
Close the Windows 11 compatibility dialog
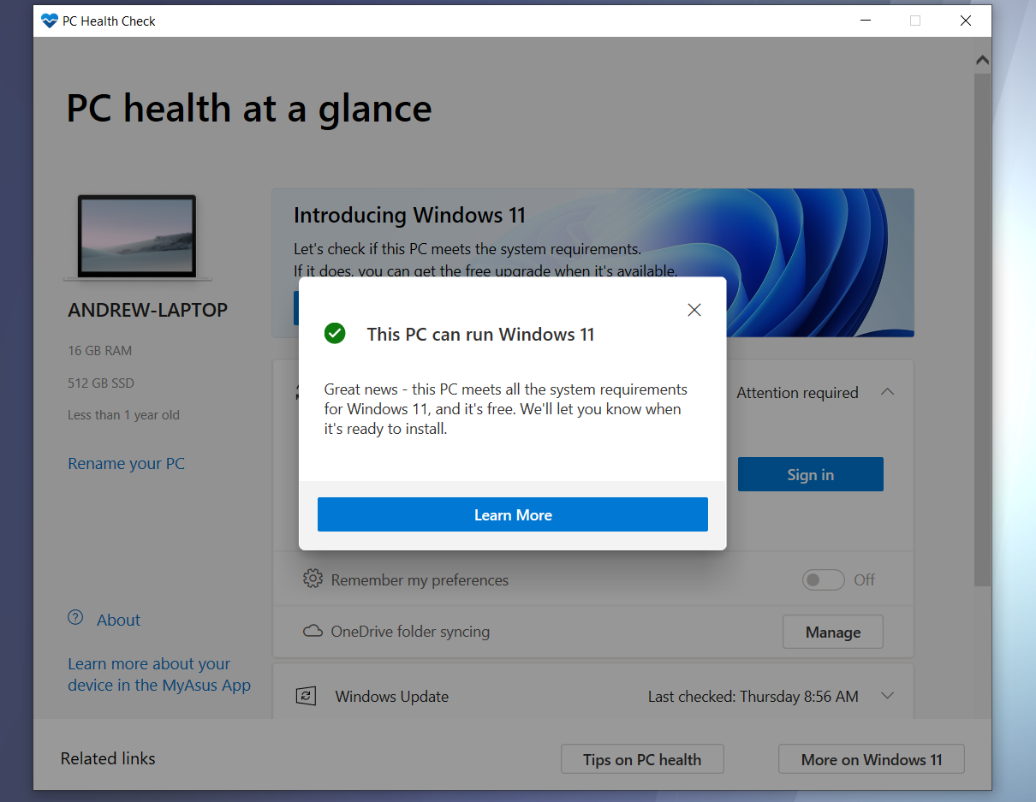pyautogui.click(x=694, y=310)
